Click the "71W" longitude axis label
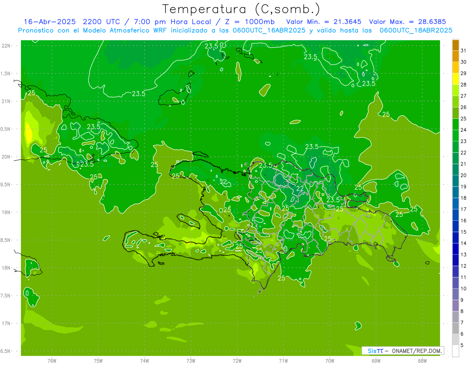The image size is (474, 366). tap(283, 360)
